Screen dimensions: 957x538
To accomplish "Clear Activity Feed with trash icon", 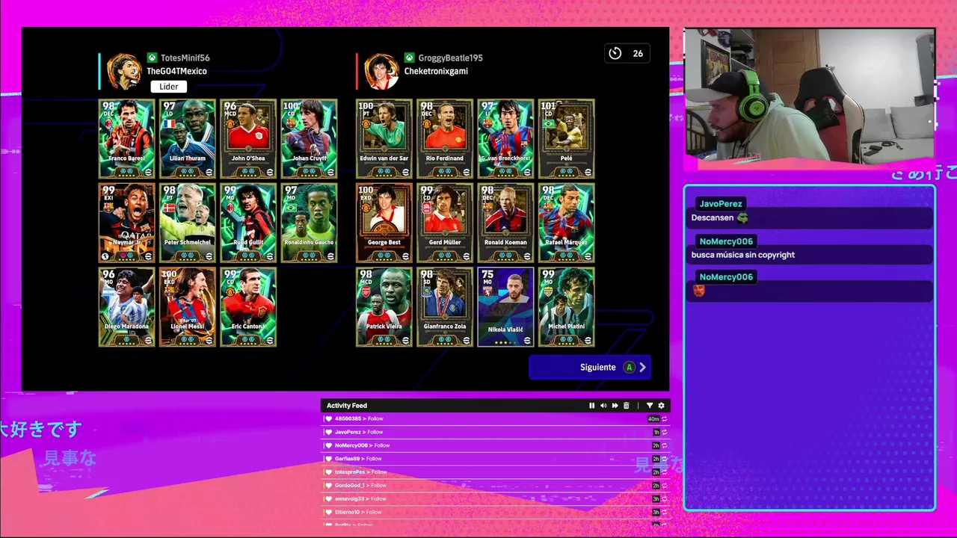I will point(627,406).
